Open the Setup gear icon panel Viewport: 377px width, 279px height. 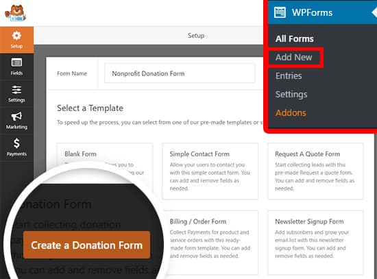click(x=16, y=40)
